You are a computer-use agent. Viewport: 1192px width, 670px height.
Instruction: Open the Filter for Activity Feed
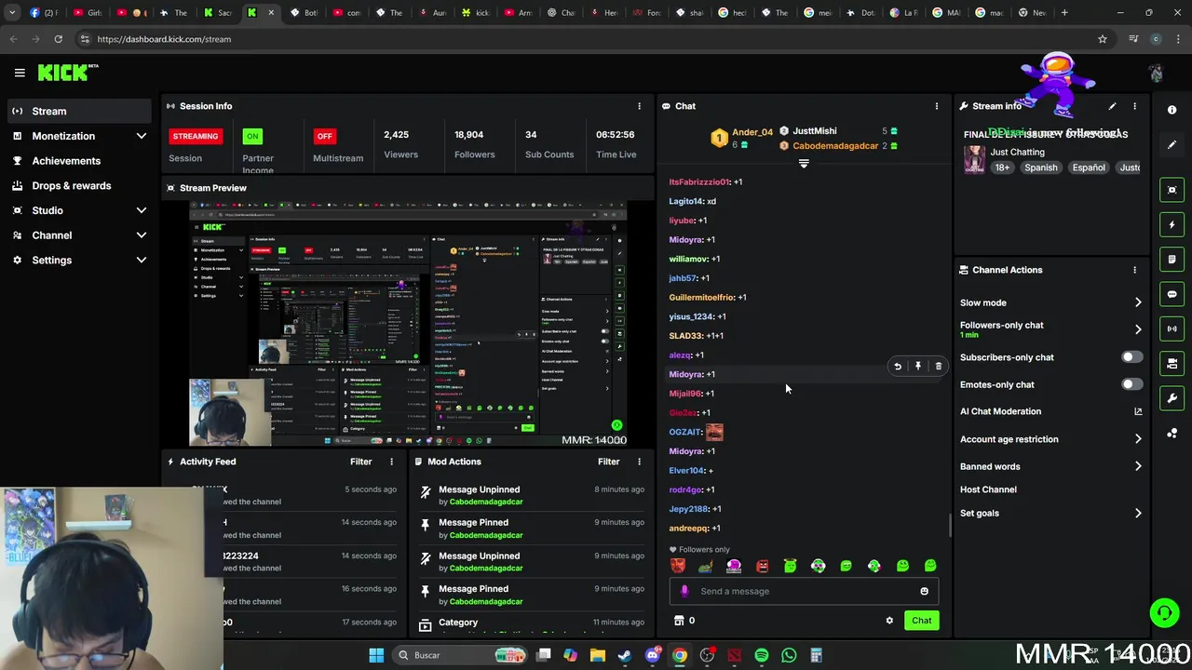tap(360, 462)
